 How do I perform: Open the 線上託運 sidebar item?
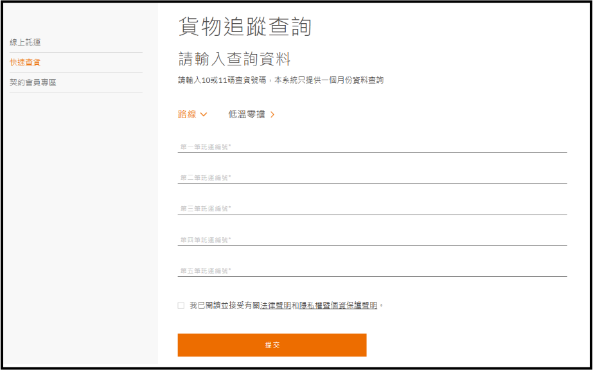[25, 42]
